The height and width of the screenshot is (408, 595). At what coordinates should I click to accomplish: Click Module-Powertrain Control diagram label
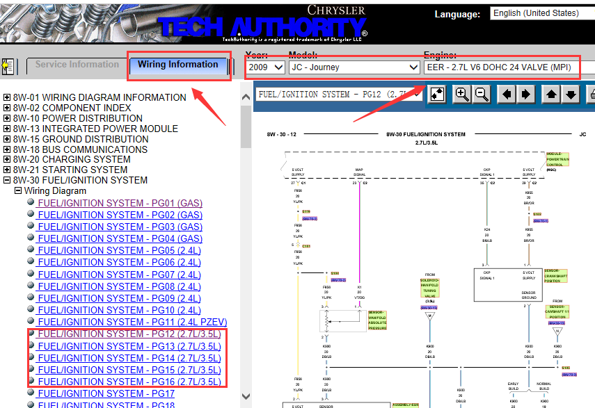tap(557, 159)
